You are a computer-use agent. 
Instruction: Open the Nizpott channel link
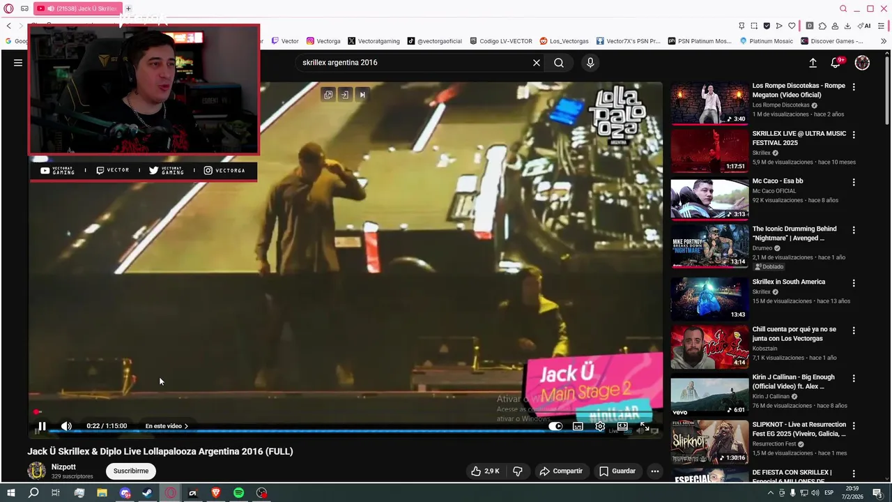pyautogui.click(x=63, y=467)
